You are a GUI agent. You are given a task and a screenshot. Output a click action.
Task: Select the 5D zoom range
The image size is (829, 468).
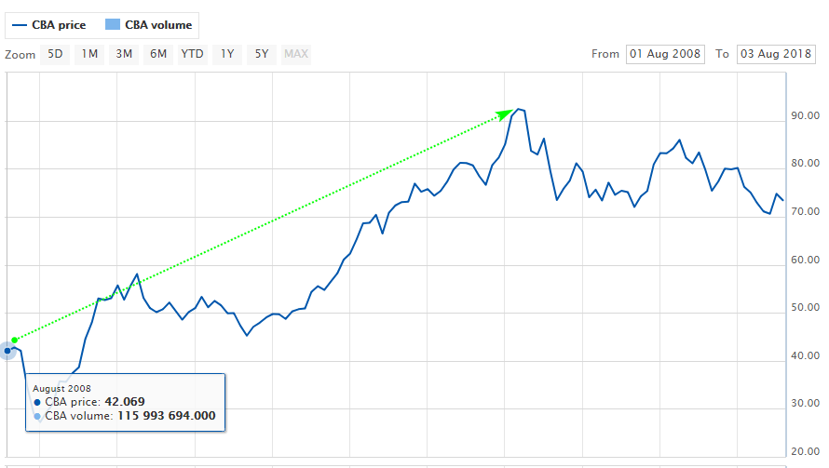pyautogui.click(x=55, y=54)
